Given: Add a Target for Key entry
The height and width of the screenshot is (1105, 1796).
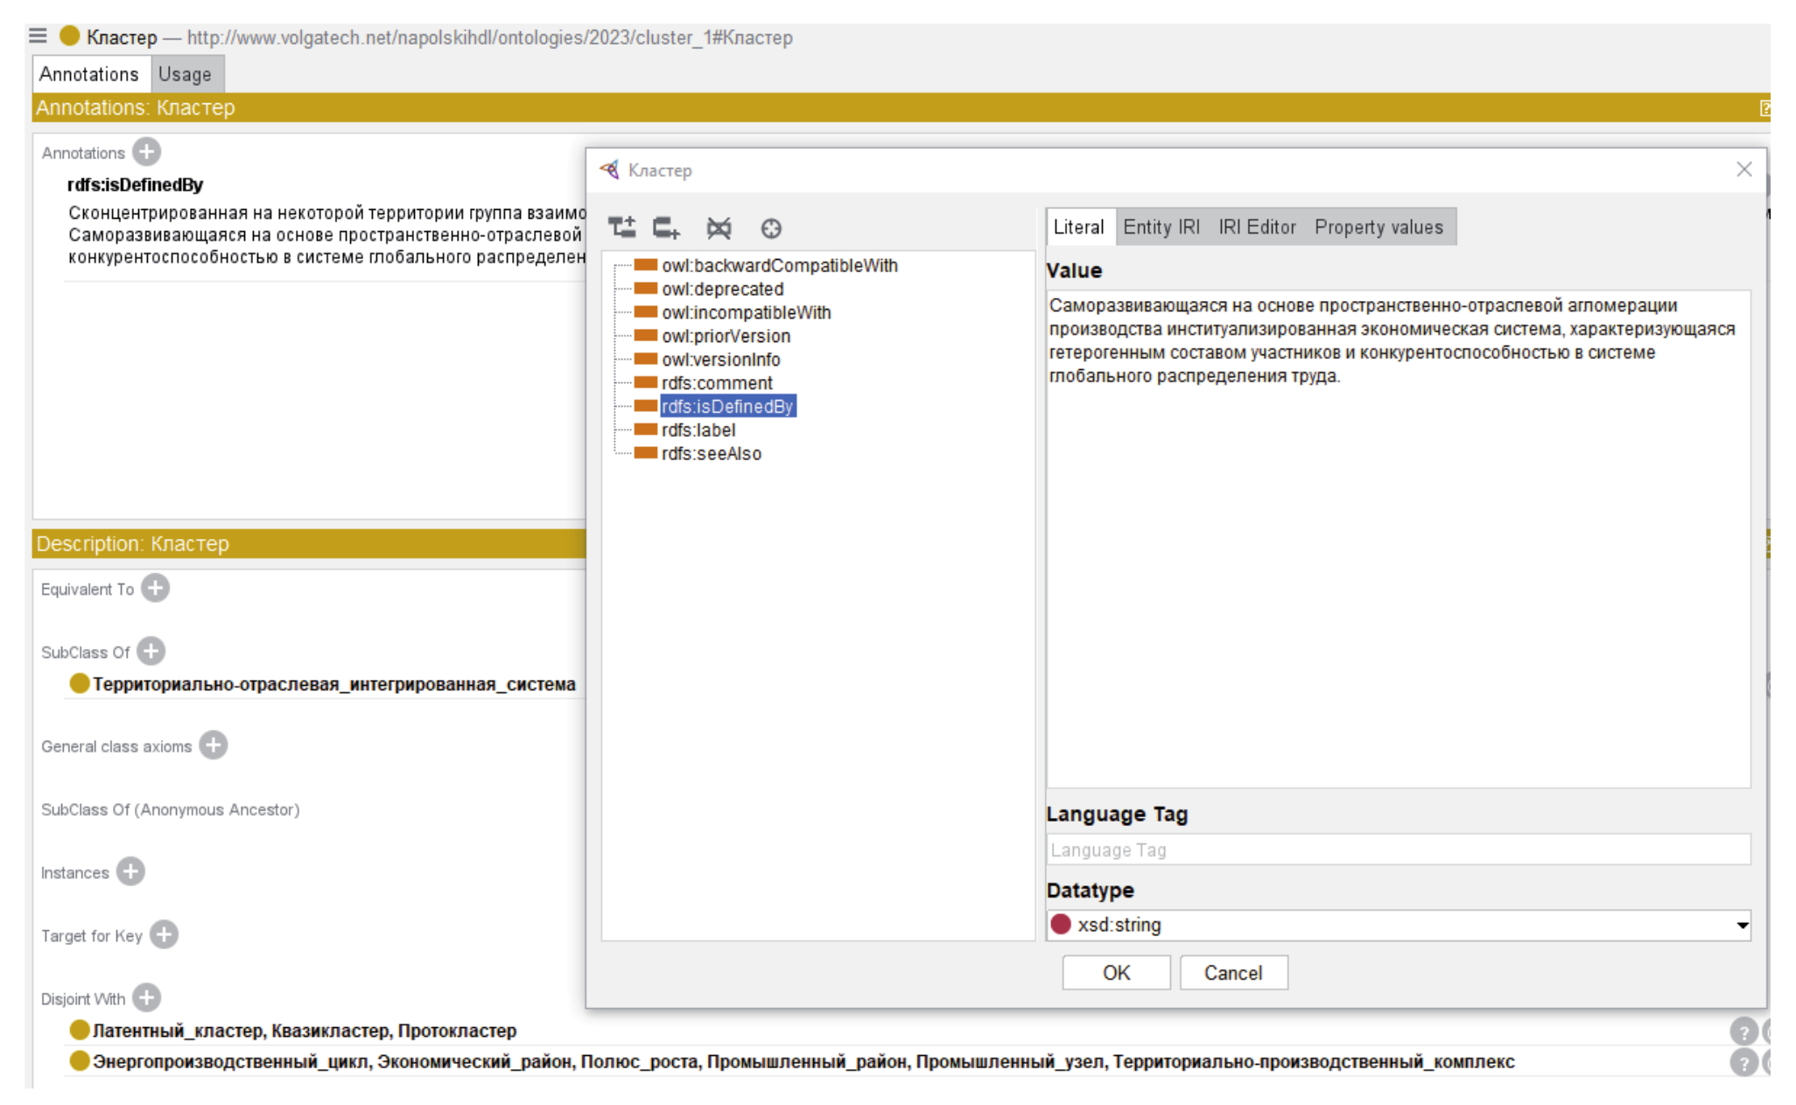Looking at the screenshot, I should (164, 934).
